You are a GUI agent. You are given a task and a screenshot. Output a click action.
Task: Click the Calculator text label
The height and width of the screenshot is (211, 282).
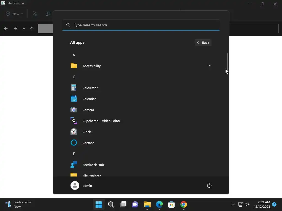tap(90, 88)
